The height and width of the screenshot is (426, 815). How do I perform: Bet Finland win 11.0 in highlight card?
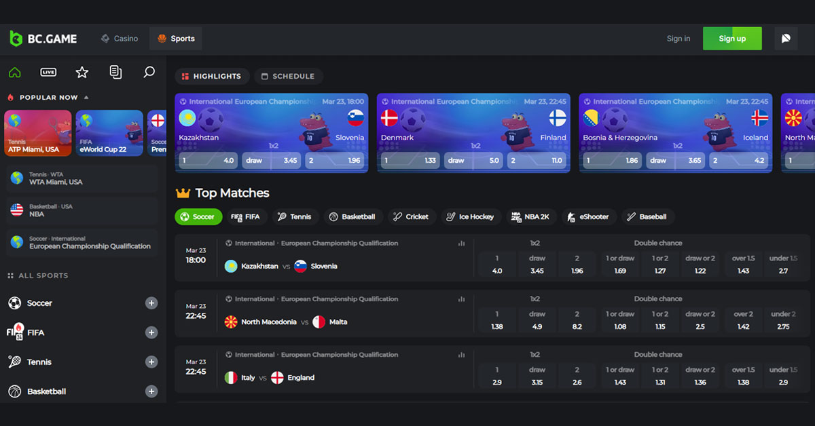pyautogui.click(x=537, y=161)
